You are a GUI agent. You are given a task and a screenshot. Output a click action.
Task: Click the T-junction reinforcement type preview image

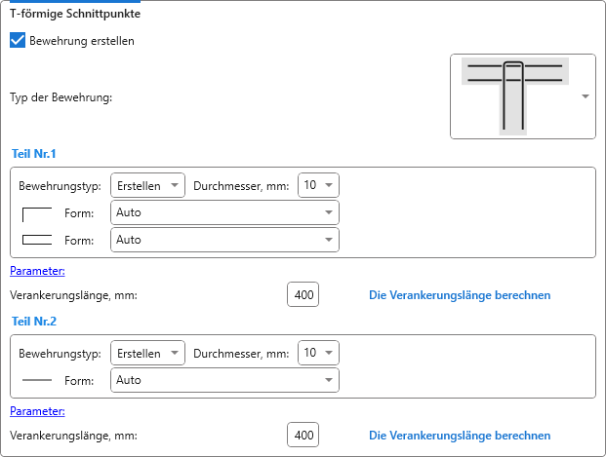[x=516, y=96]
